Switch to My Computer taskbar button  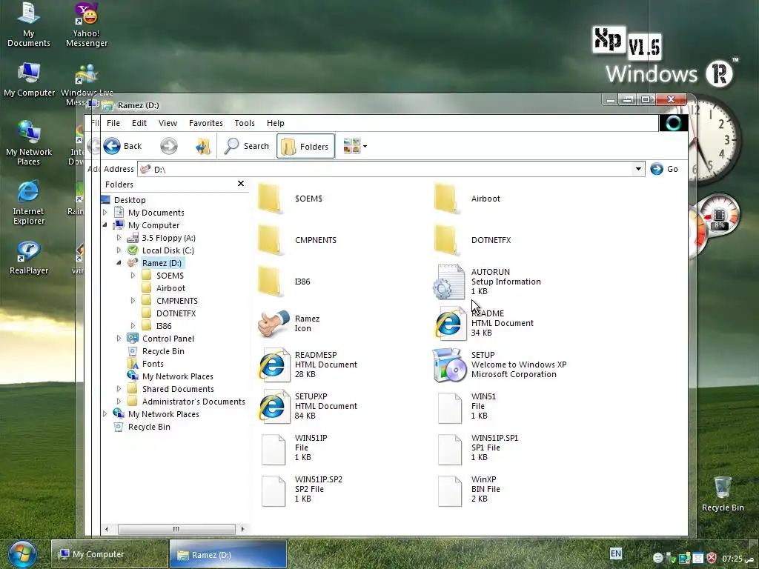(110, 554)
